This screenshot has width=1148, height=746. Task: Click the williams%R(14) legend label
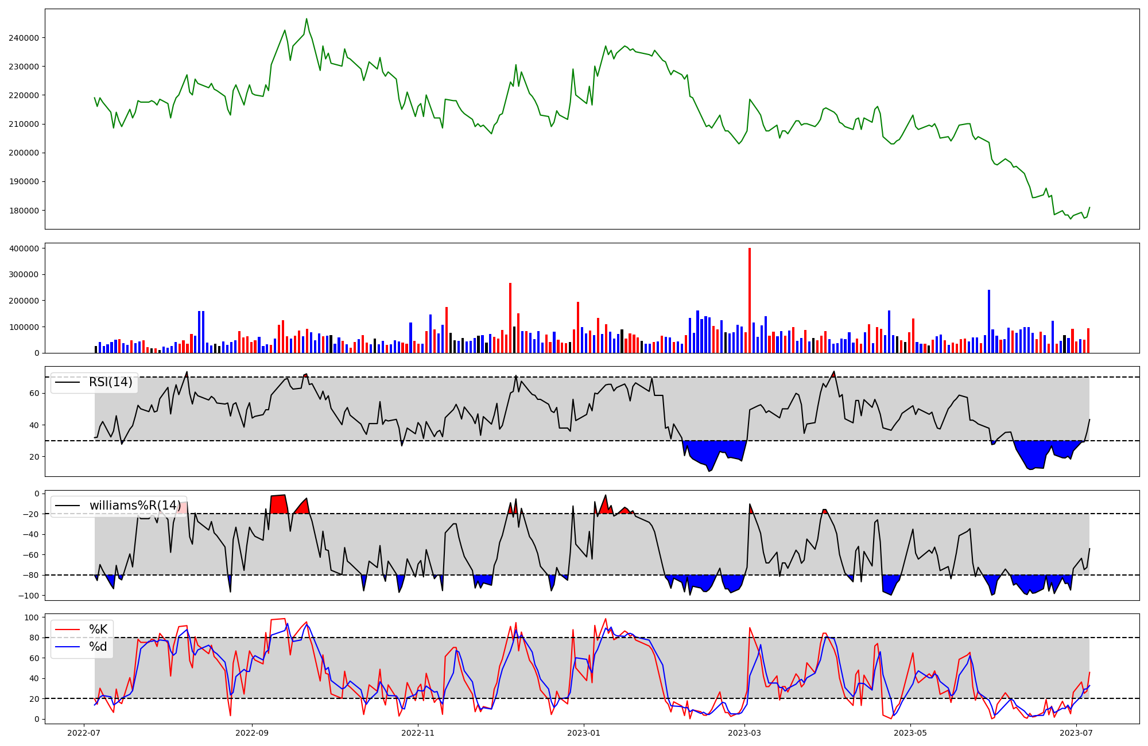click(x=135, y=506)
